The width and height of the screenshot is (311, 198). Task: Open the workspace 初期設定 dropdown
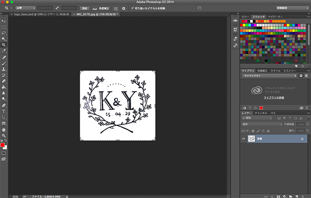[x=293, y=8]
